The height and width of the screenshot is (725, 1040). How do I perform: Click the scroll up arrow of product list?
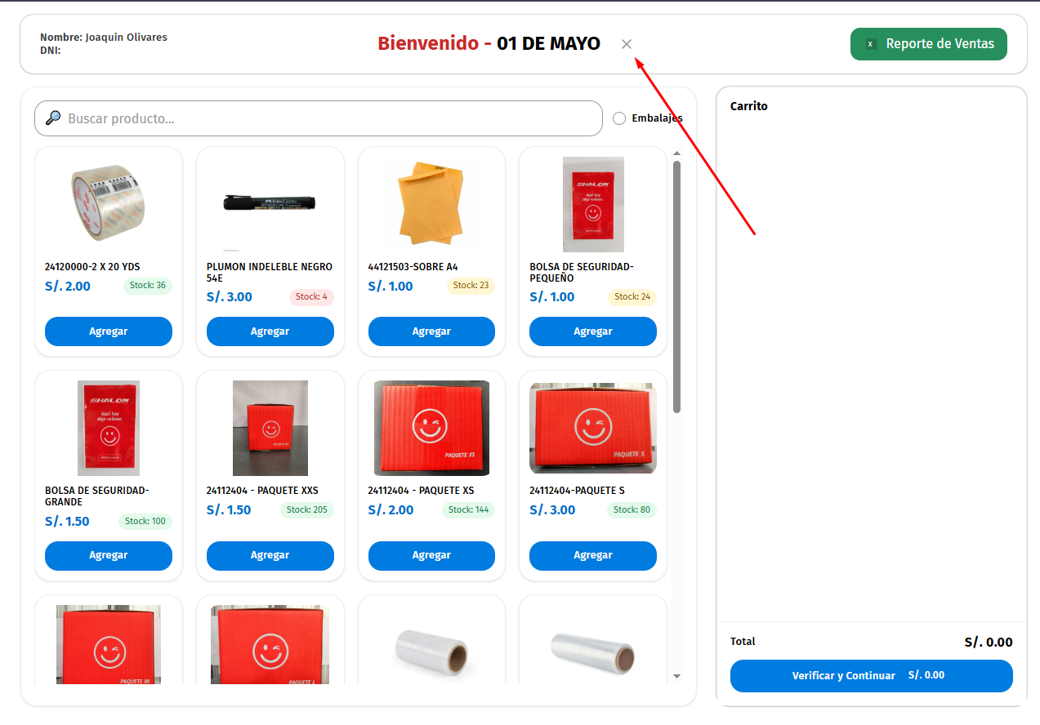[x=676, y=153]
